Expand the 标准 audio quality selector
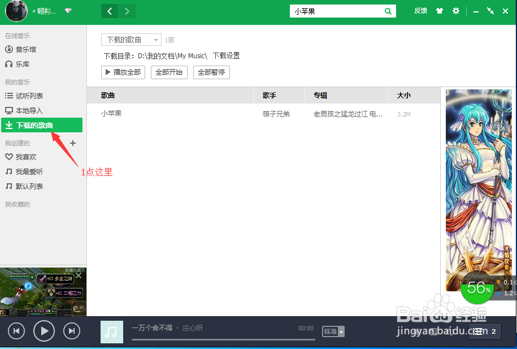The image size is (517, 349). click(333, 331)
